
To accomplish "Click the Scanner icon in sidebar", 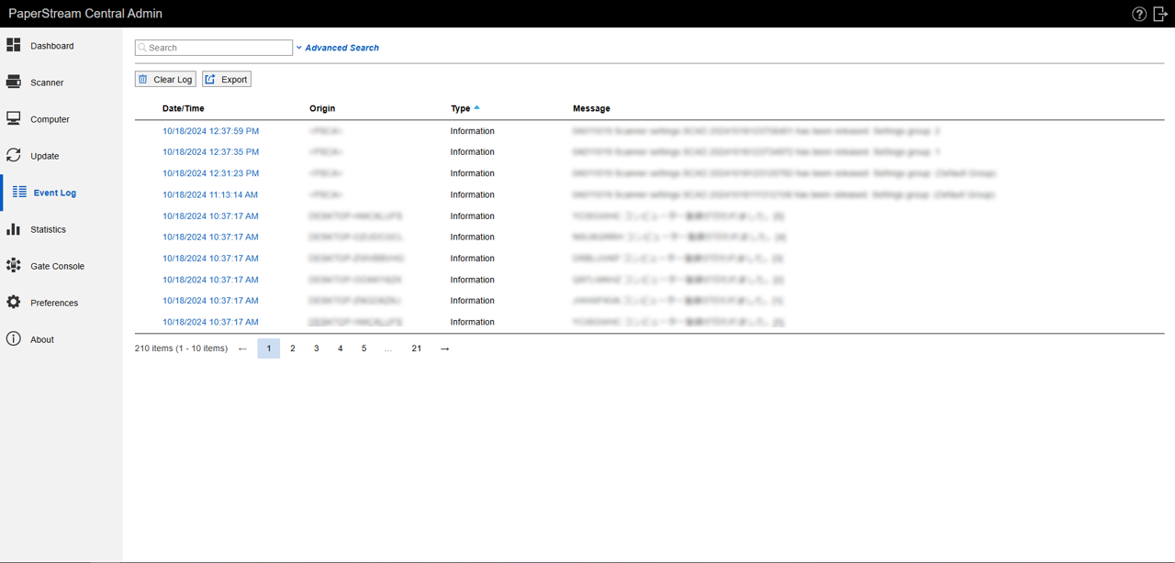I will [14, 82].
